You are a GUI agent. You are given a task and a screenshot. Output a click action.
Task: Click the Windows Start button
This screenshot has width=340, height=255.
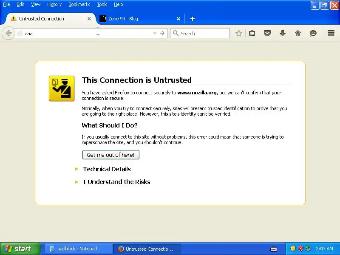[x=20, y=249]
